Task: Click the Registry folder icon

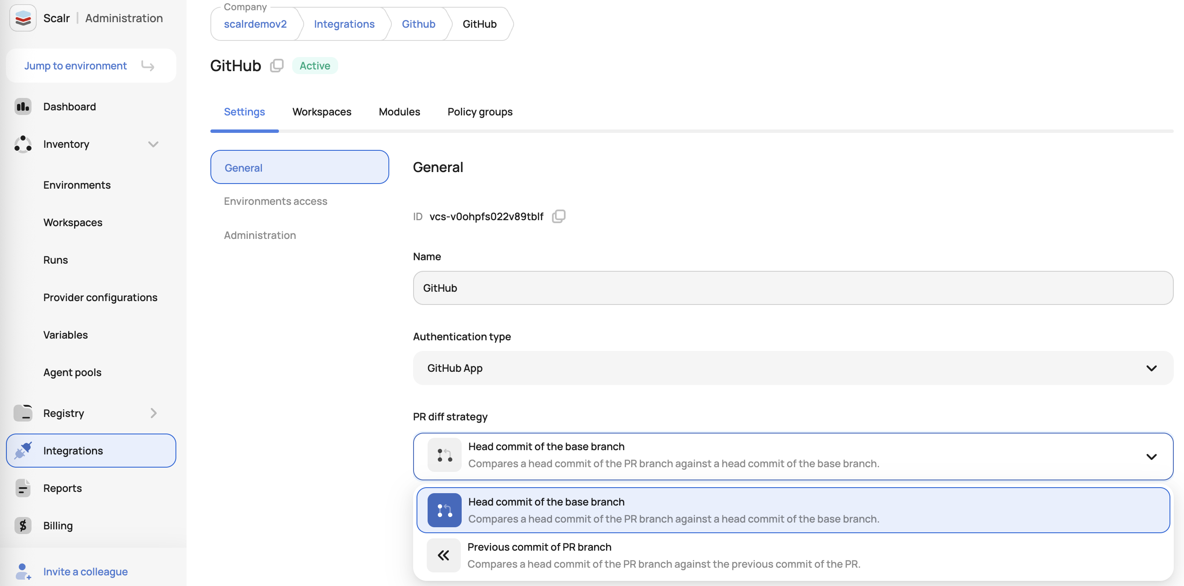Action: click(23, 413)
